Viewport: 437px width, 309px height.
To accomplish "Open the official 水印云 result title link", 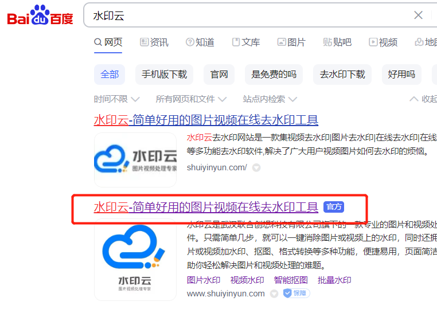I will pyautogui.click(x=206, y=207).
